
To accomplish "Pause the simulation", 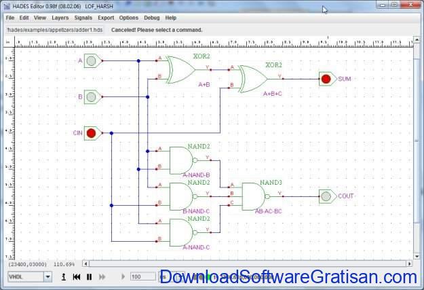I will point(89,276).
